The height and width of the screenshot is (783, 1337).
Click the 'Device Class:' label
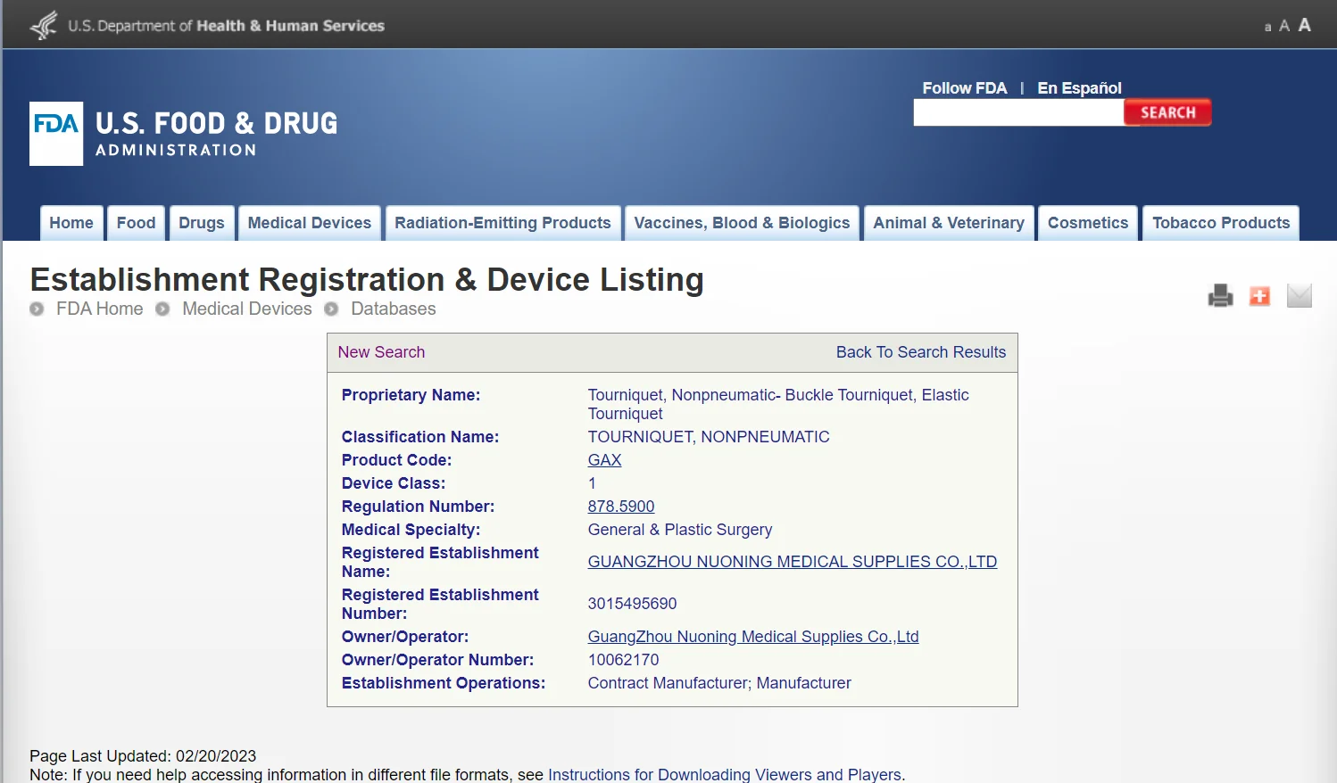pyautogui.click(x=394, y=483)
